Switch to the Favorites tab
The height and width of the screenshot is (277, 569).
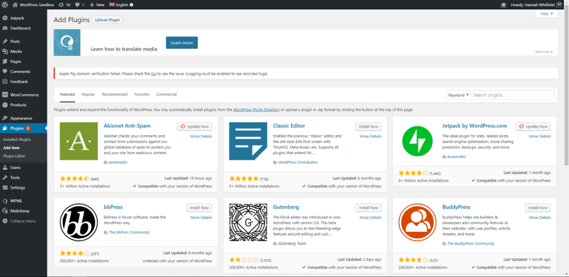pyautogui.click(x=142, y=94)
